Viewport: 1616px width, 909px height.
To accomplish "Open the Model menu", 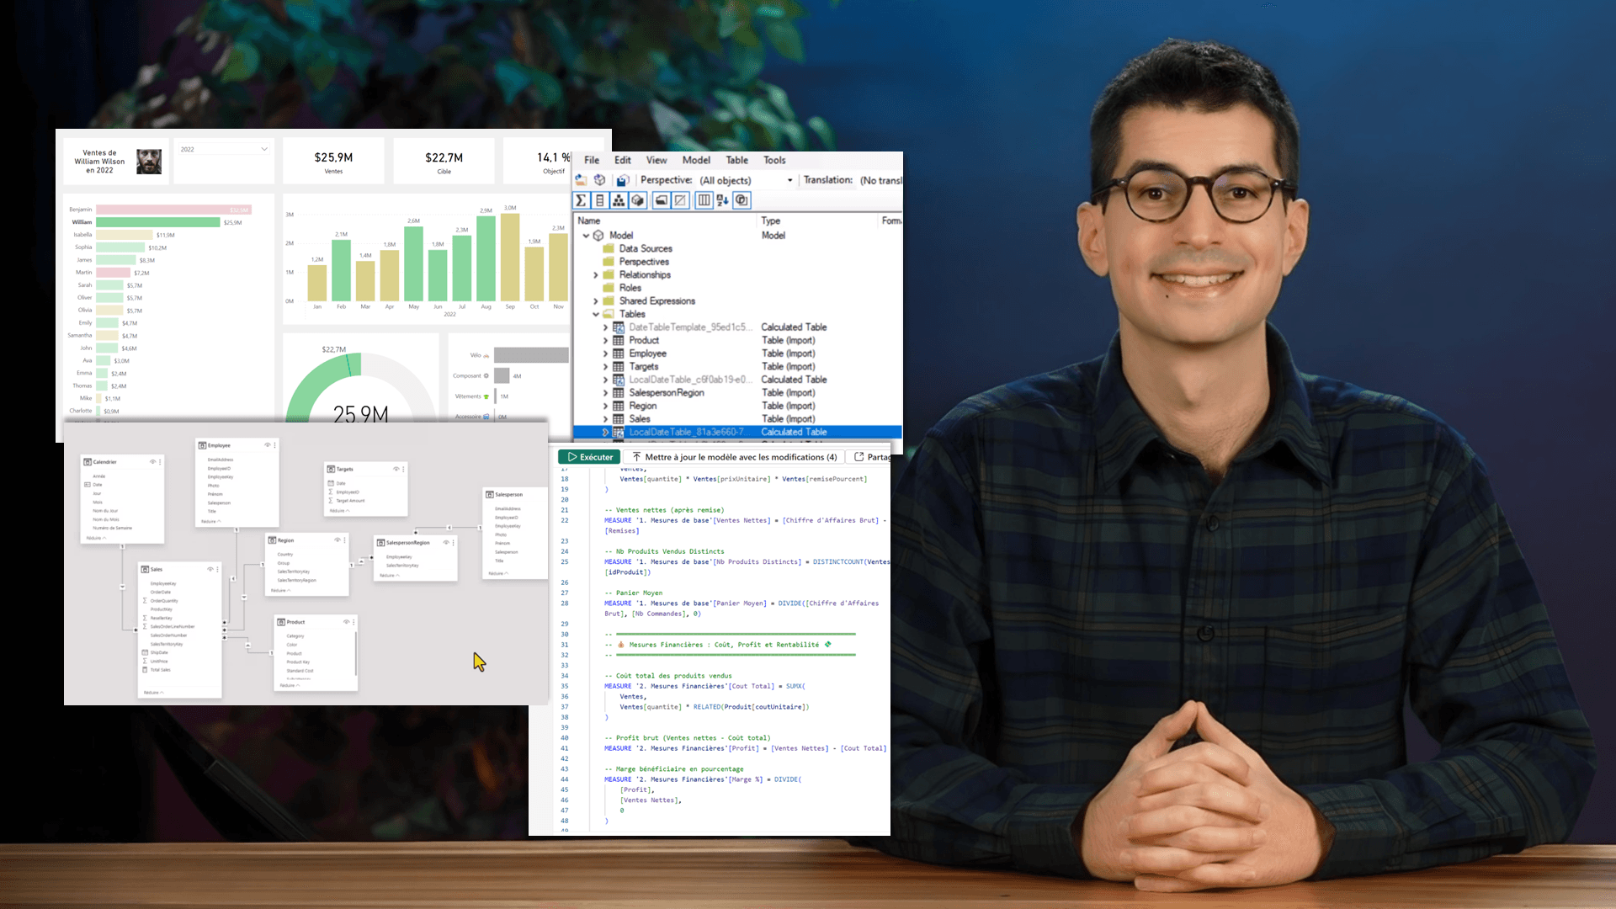I will [x=695, y=160].
